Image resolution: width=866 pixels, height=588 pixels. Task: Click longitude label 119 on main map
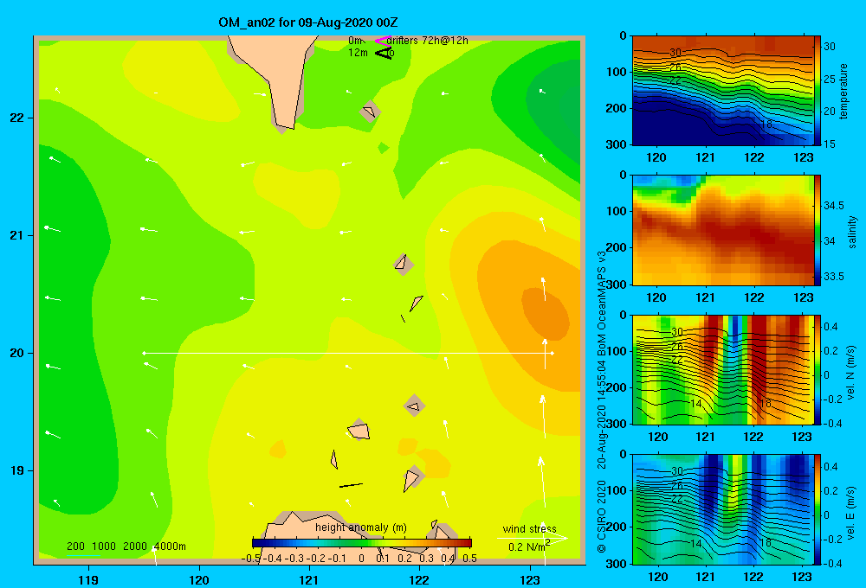[x=88, y=579]
